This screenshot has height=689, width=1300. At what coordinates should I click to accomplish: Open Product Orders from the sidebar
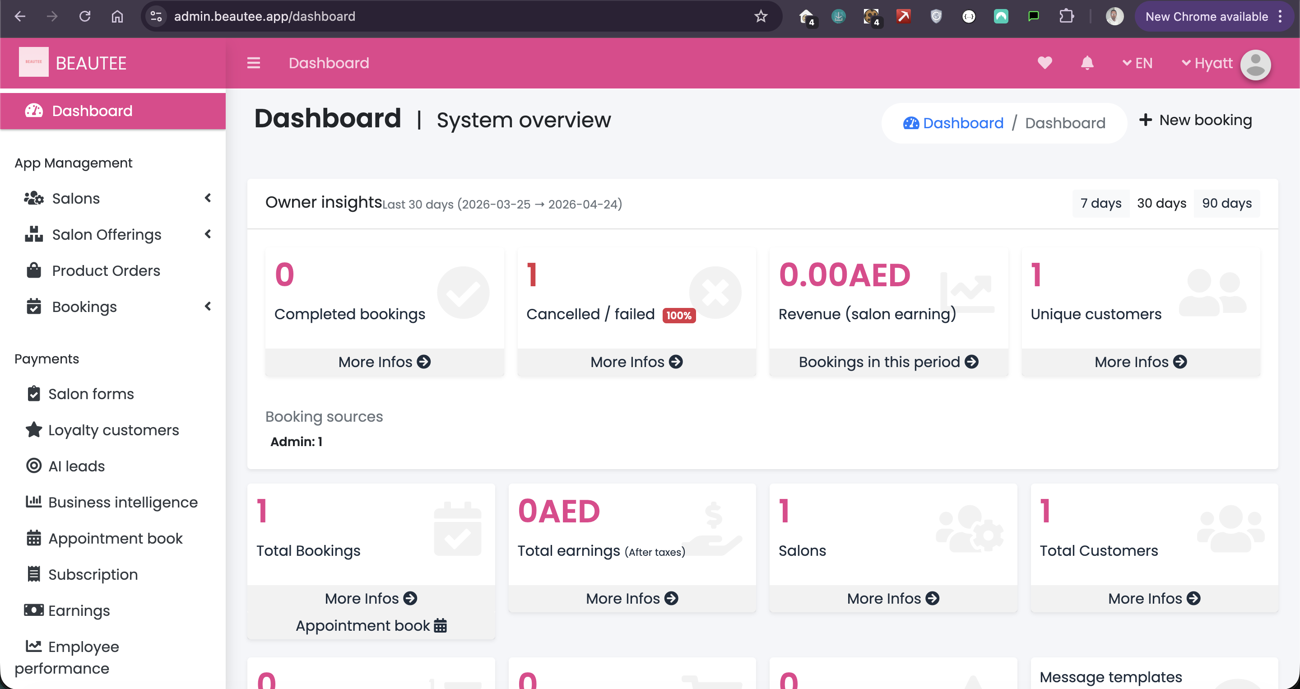[x=106, y=270]
